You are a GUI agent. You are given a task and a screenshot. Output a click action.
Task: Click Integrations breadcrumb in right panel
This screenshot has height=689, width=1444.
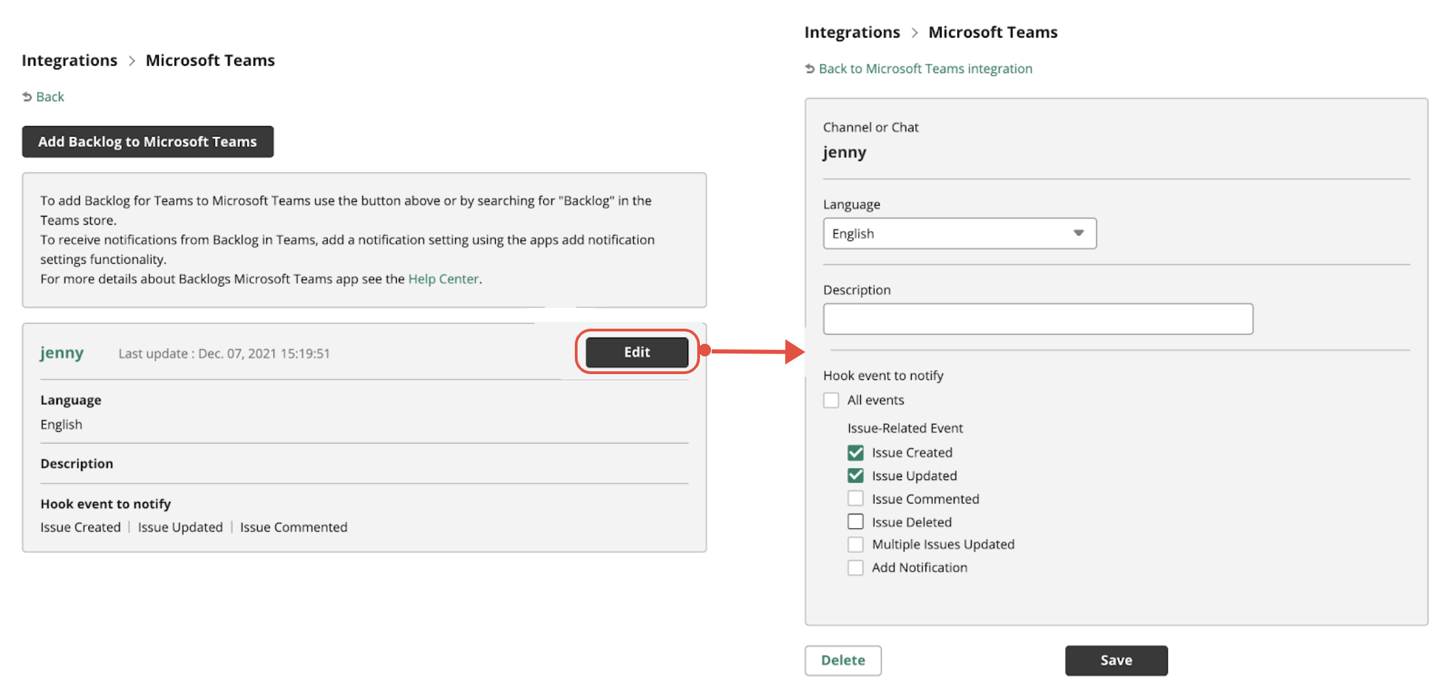tap(852, 32)
